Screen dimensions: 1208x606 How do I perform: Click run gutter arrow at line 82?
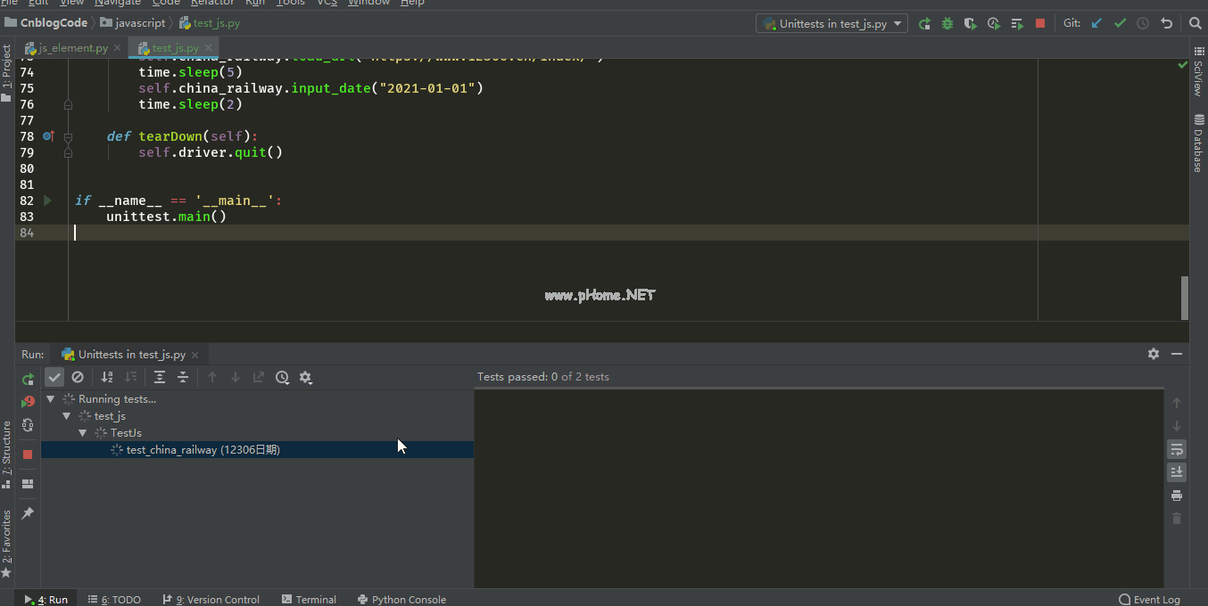click(48, 201)
